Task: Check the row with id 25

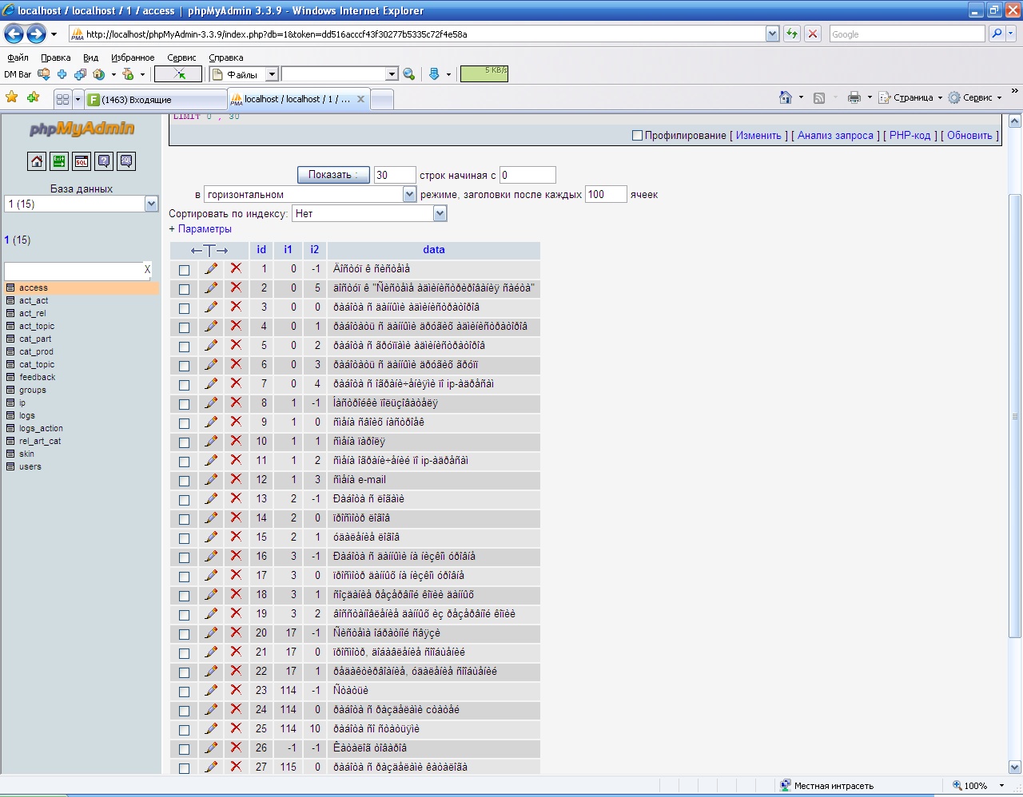Action: pos(185,730)
